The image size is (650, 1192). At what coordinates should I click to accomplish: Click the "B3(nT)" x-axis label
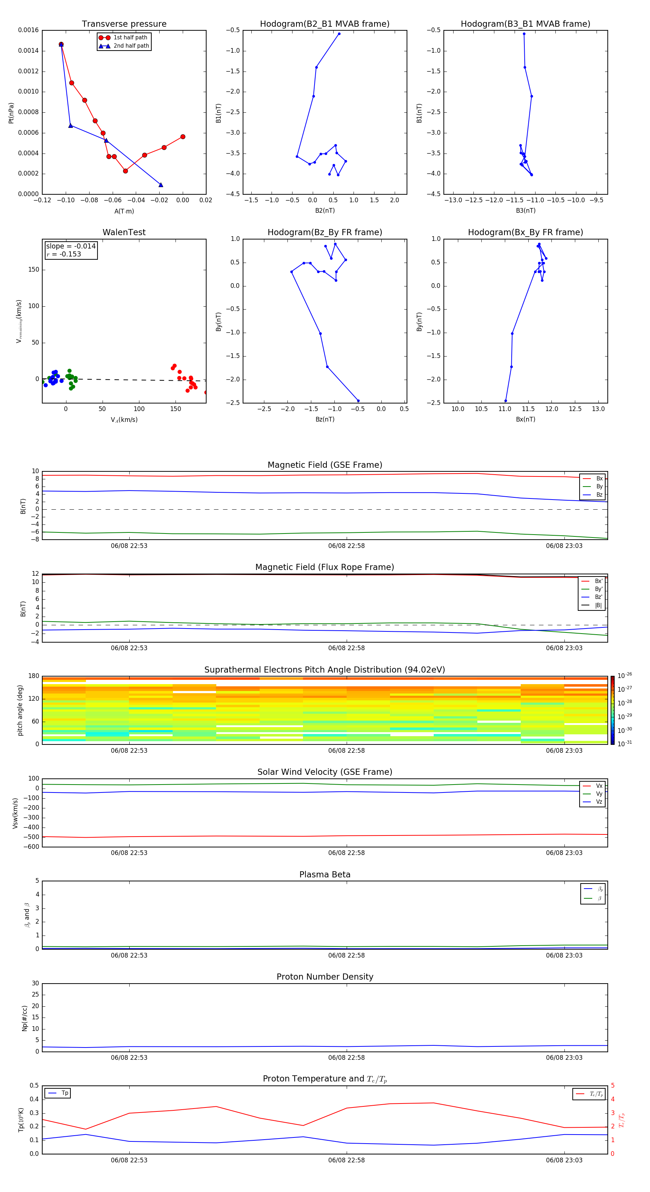click(525, 211)
